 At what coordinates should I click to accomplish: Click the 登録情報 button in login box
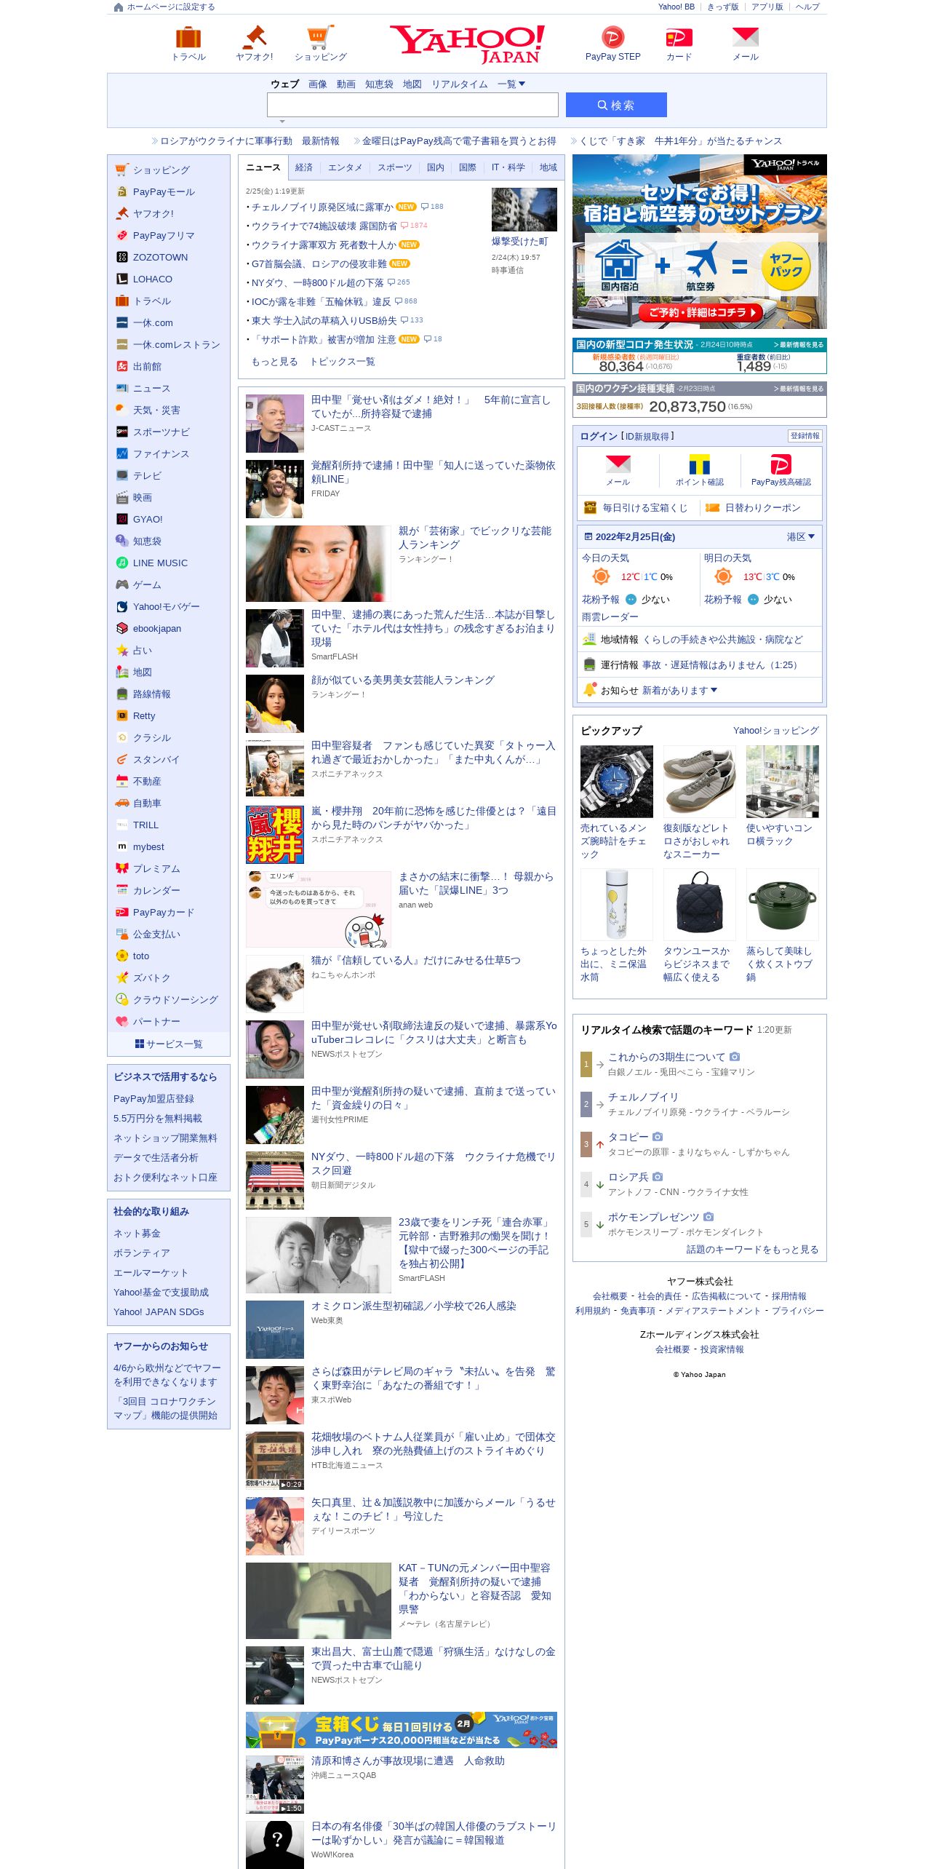point(805,436)
